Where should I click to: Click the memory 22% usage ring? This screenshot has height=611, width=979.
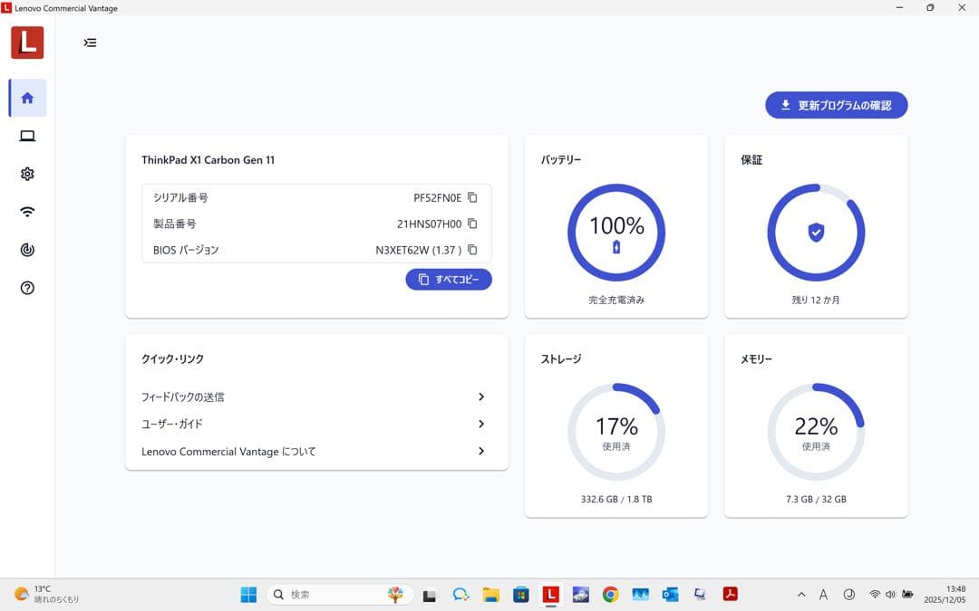[816, 432]
